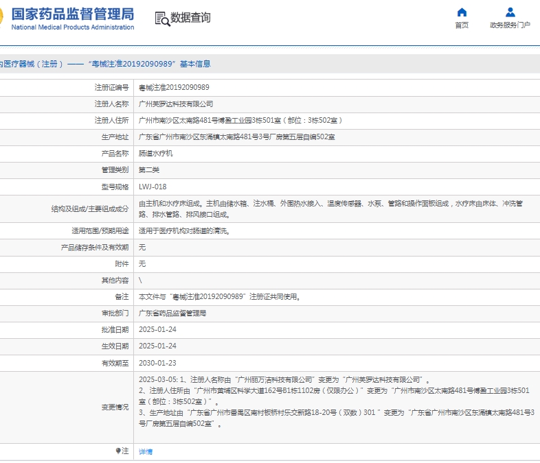
Task: Click change item 2 about 注册人住所
Action: click(334, 396)
